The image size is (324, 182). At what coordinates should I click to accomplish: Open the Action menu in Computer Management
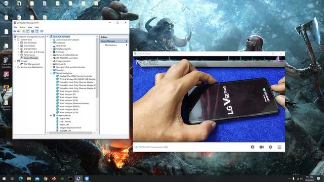(22, 27)
